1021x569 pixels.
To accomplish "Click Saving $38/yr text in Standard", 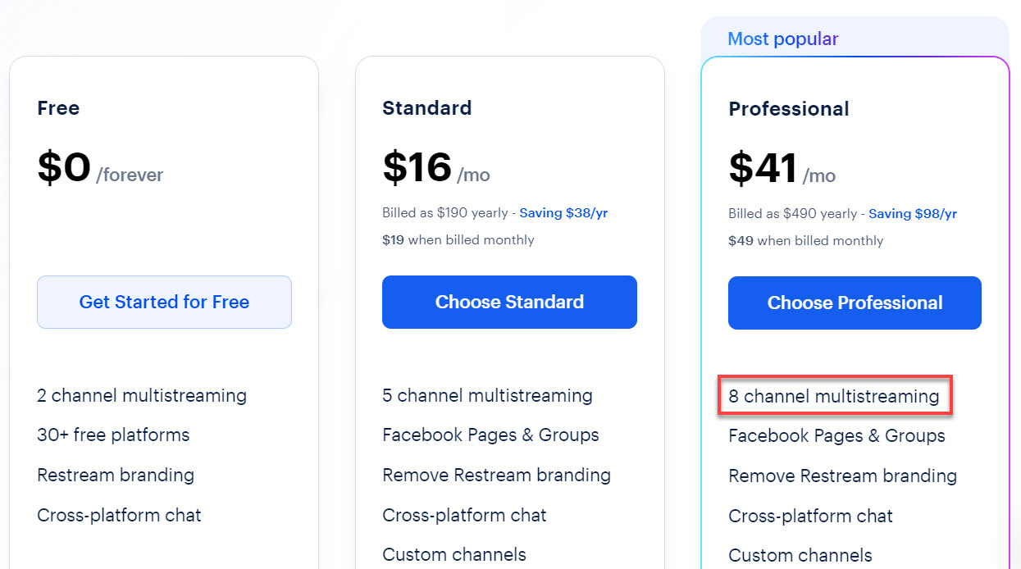I will pyautogui.click(x=563, y=213).
